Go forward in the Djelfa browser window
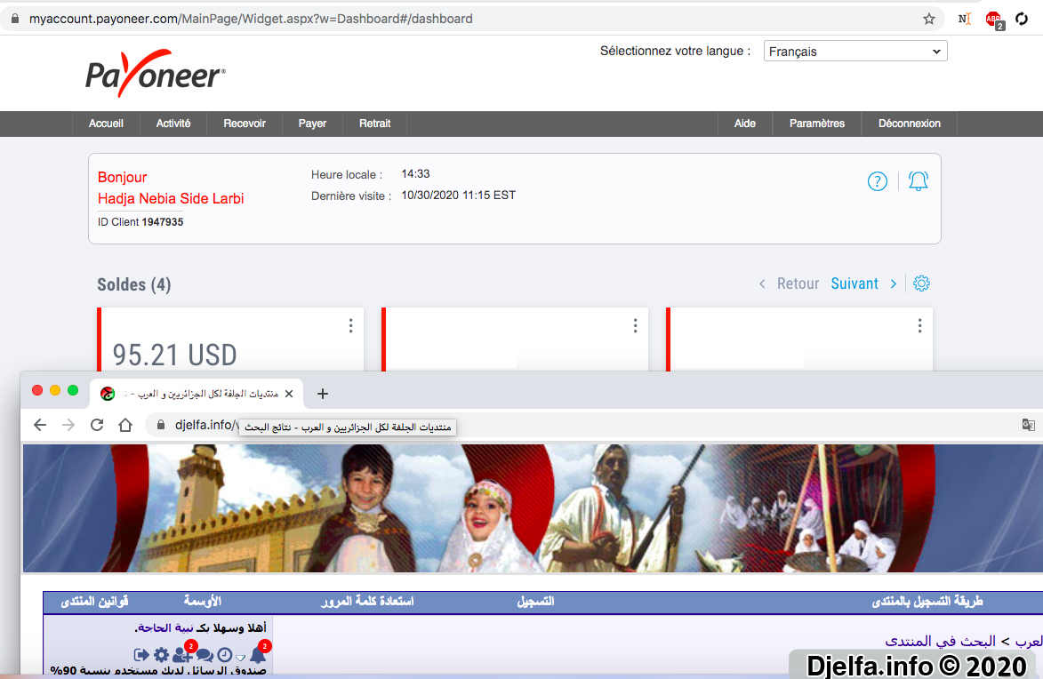The height and width of the screenshot is (679, 1043). [68, 425]
